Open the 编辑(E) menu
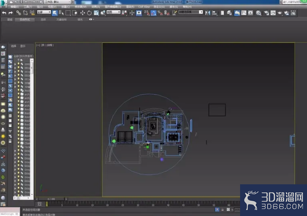The height and width of the screenshot is (216, 307). coord(14,7)
